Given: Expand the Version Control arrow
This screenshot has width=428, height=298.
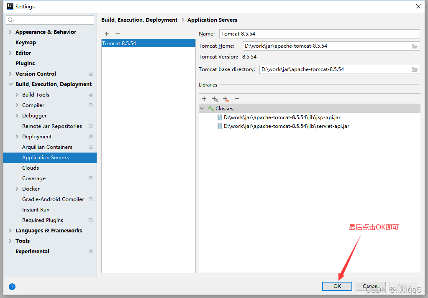Looking at the screenshot, I should point(10,74).
